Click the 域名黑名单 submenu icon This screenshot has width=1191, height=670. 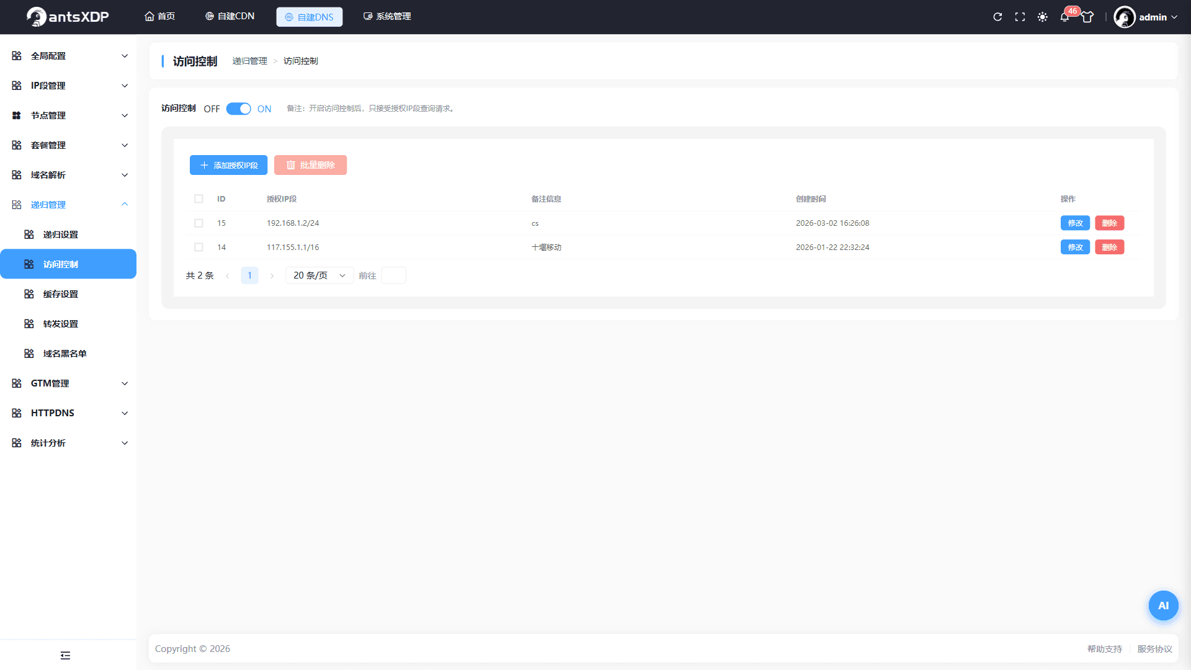tap(29, 354)
